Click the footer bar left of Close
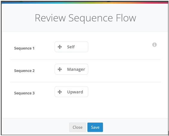 pyautogui.click(x=36, y=127)
